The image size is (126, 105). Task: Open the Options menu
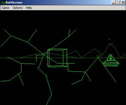click(x=18, y=8)
